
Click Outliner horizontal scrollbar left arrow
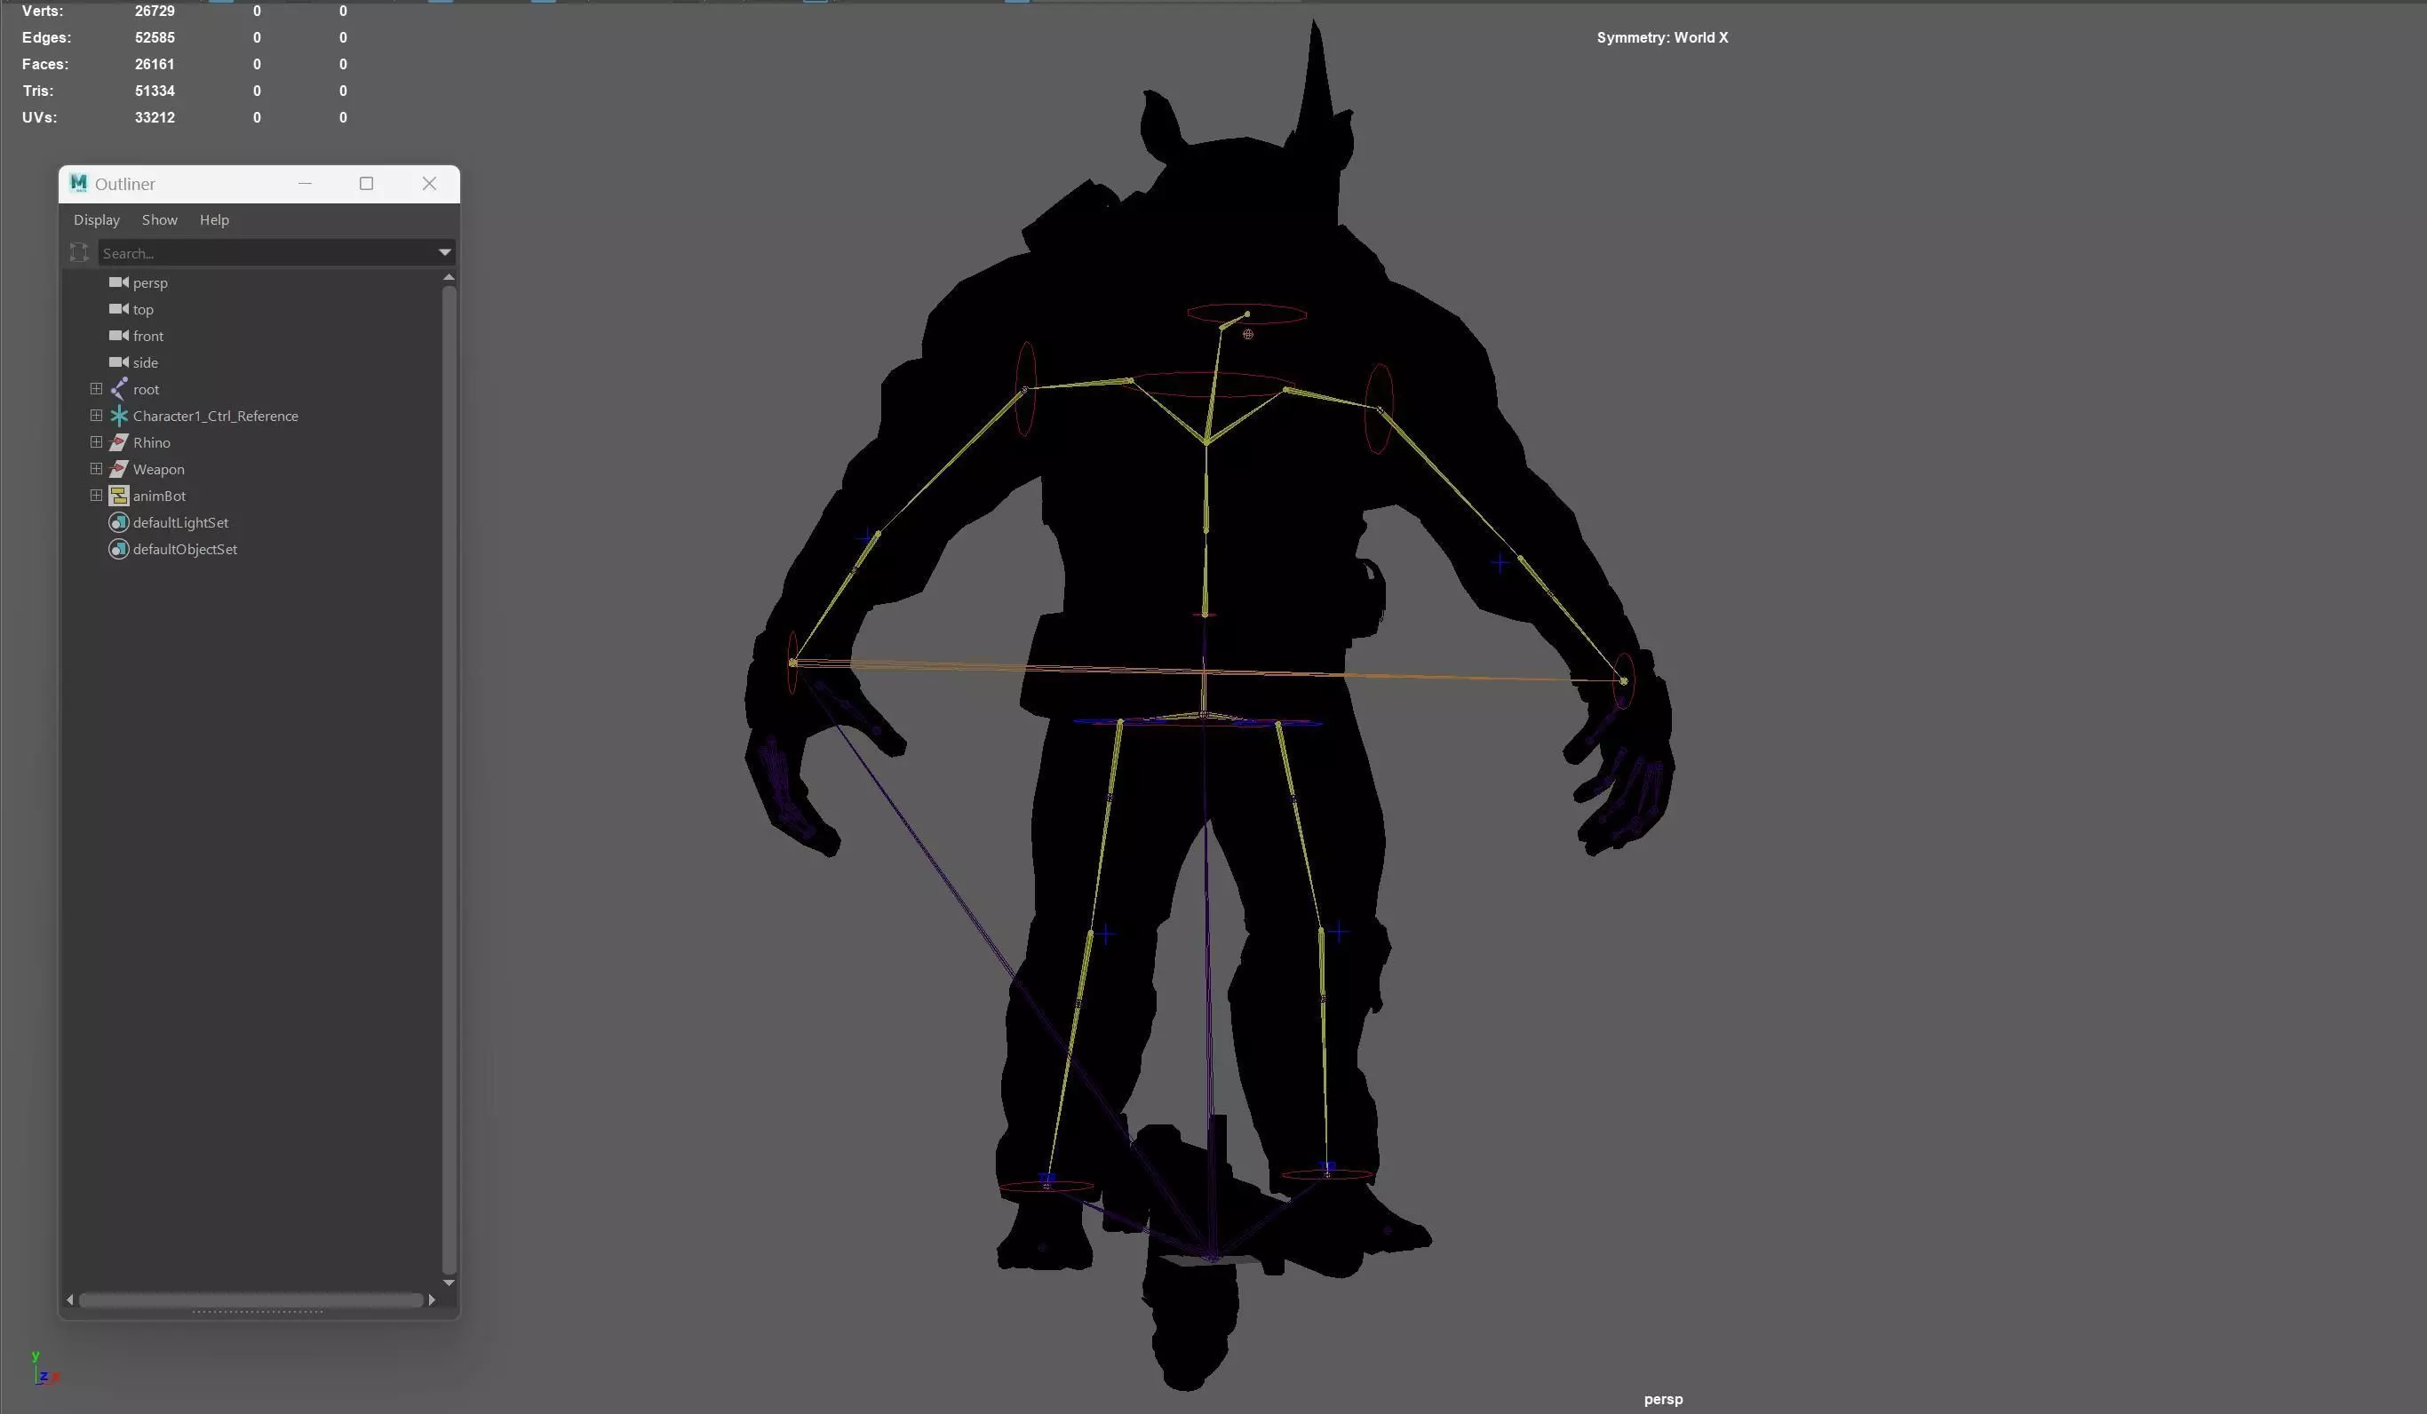[69, 1299]
